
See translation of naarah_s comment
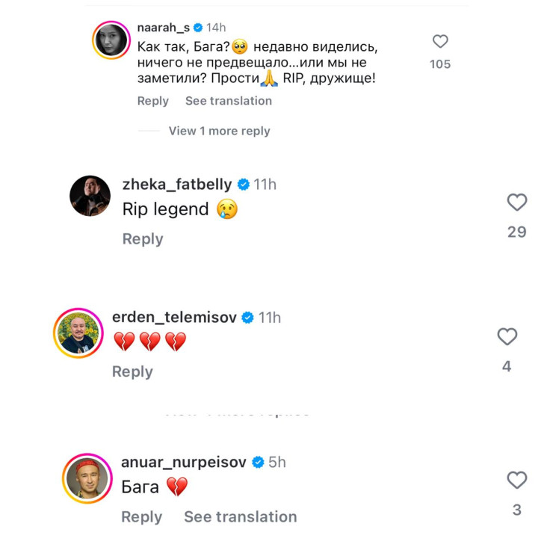tap(229, 101)
